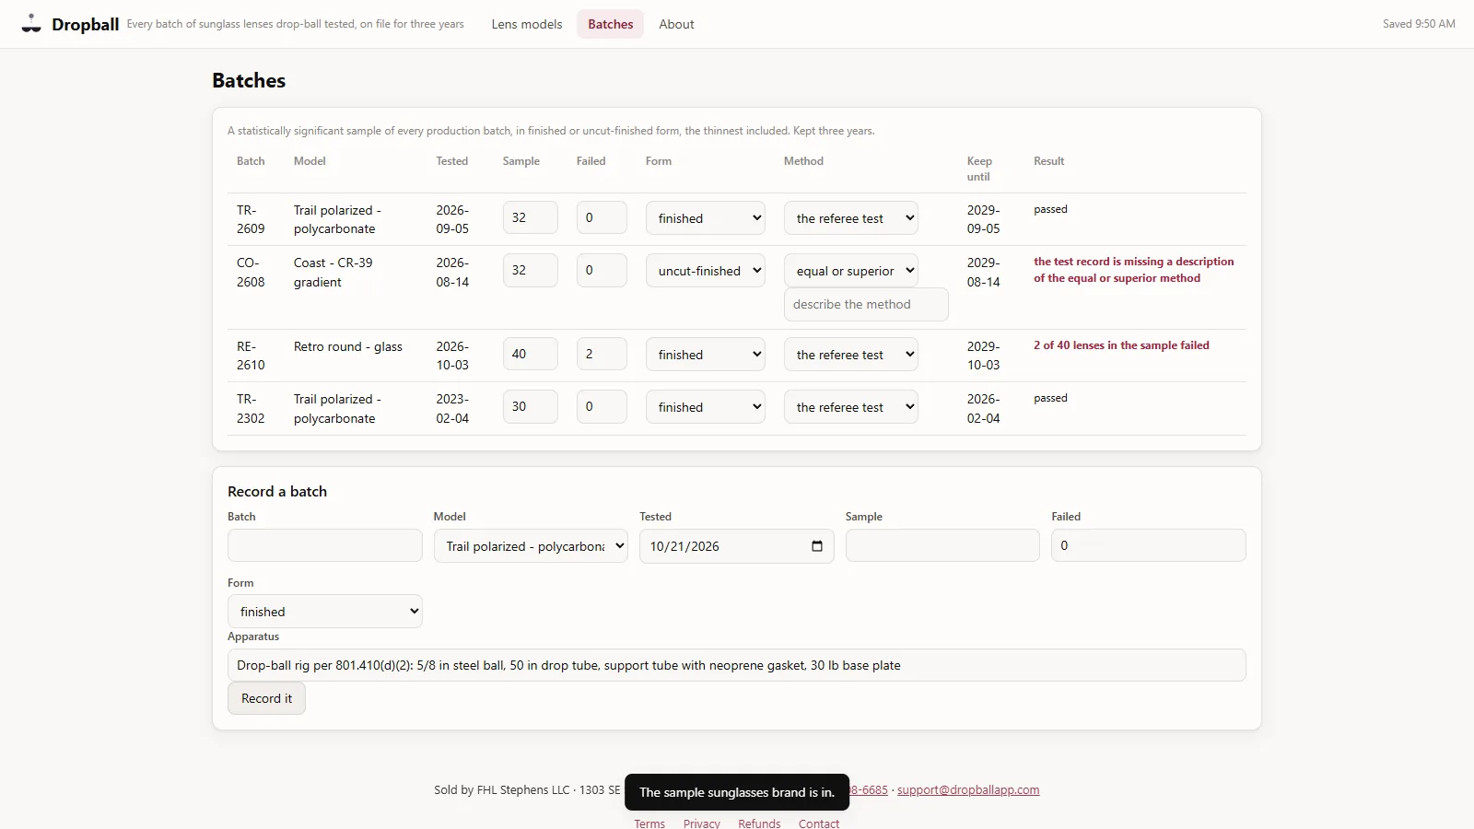Change the uncut-finished form dropdown
The width and height of the screenshot is (1474, 829).
(x=706, y=271)
